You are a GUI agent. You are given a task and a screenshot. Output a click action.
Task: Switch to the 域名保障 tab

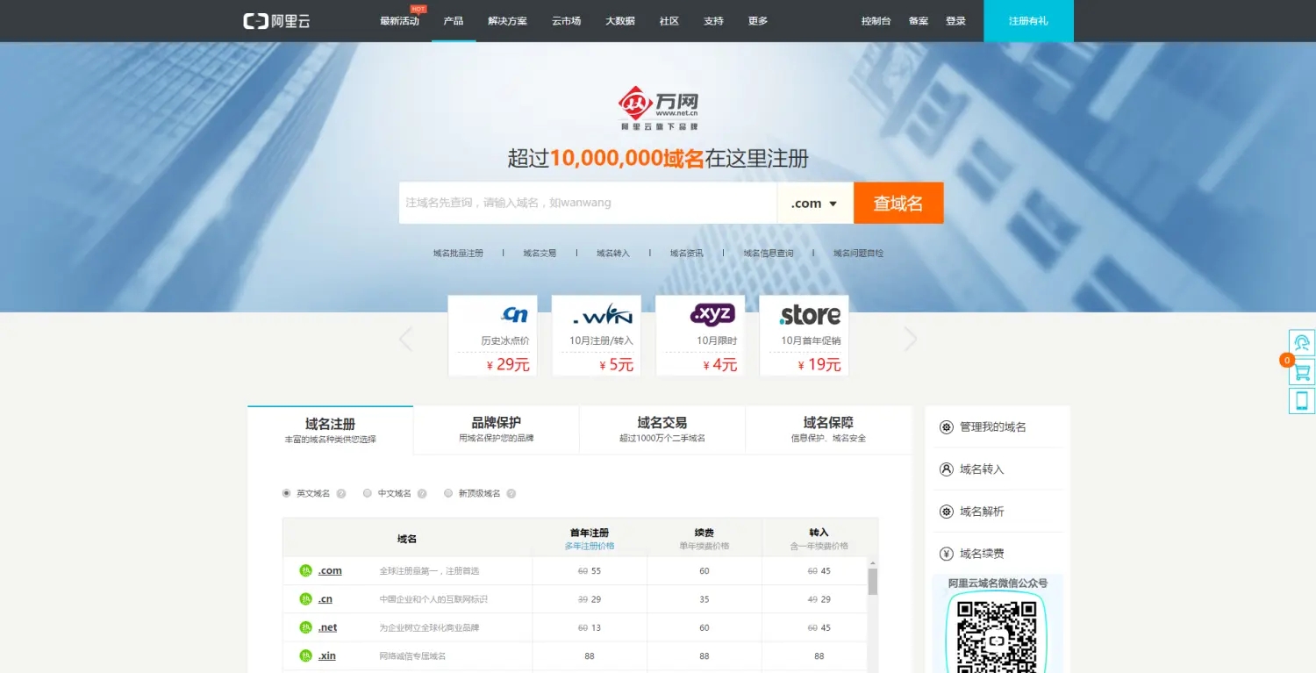(828, 430)
